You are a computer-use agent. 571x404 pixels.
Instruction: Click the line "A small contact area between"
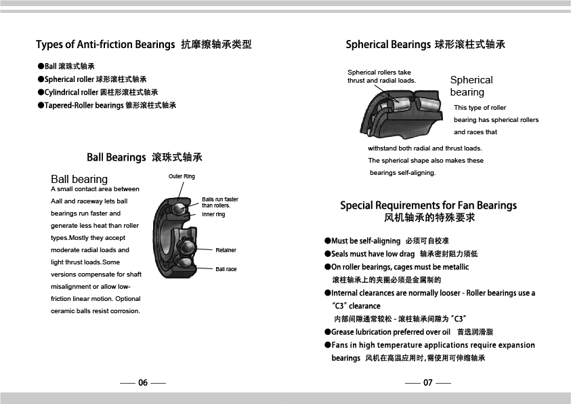point(95,189)
